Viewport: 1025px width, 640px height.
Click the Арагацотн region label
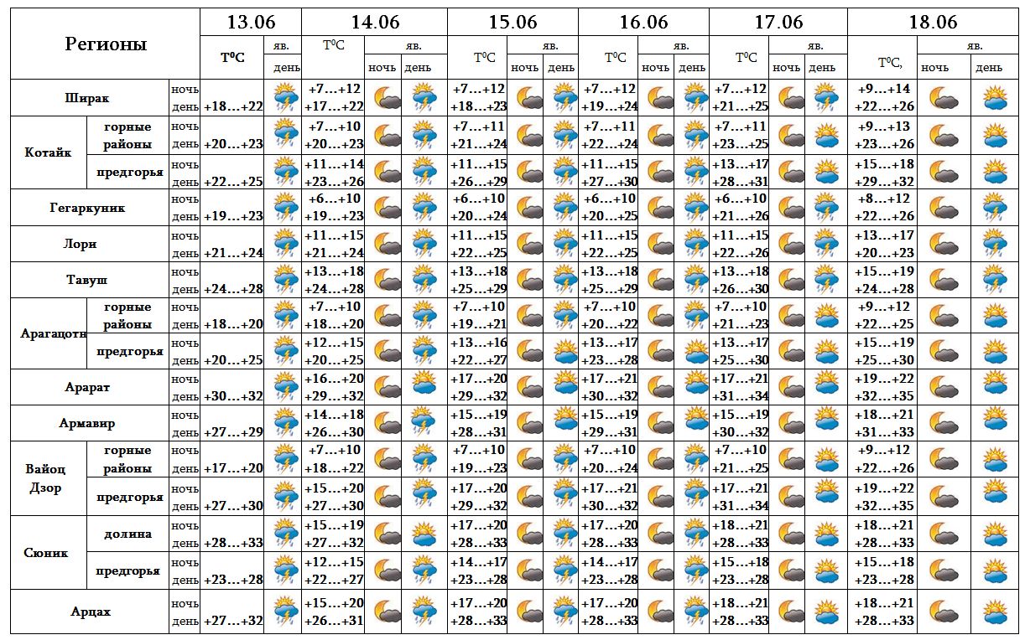(x=54, y=333)
